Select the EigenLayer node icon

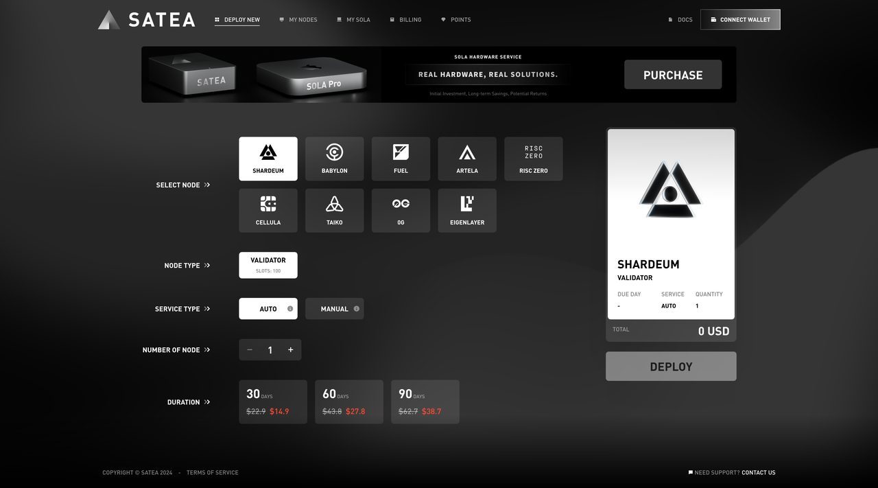467,204
